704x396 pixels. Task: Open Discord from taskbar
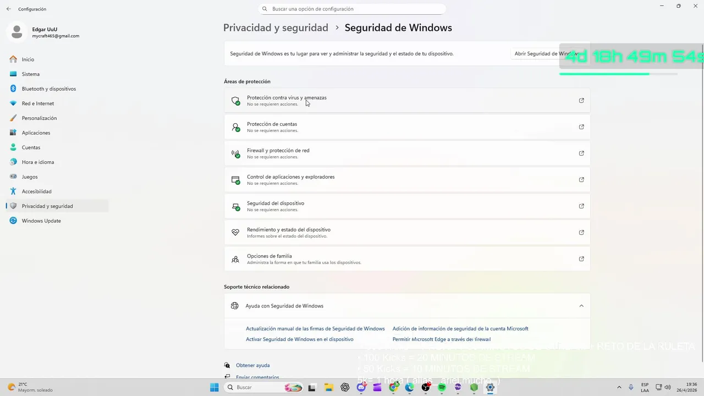point(361,387)
